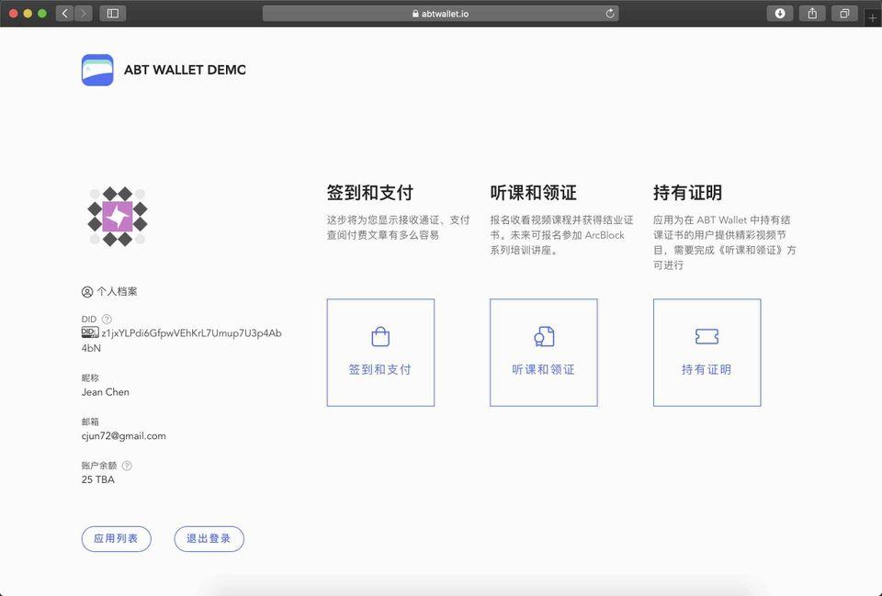Click the 个人档案 profile label
This screenshot has width=882, height=596.
point(117,292)
